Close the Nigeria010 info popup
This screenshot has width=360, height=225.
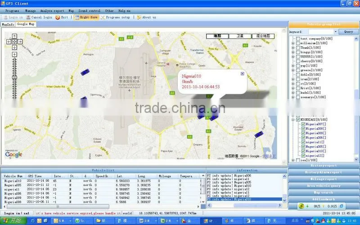(x=242, y=74)
